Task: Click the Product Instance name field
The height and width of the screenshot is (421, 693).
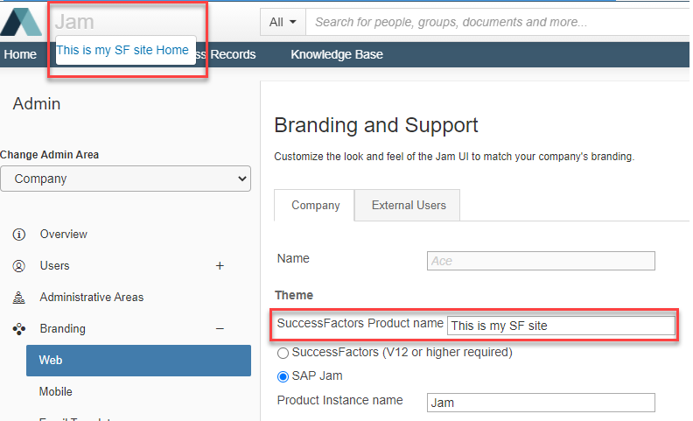Action: pos(541,403)
